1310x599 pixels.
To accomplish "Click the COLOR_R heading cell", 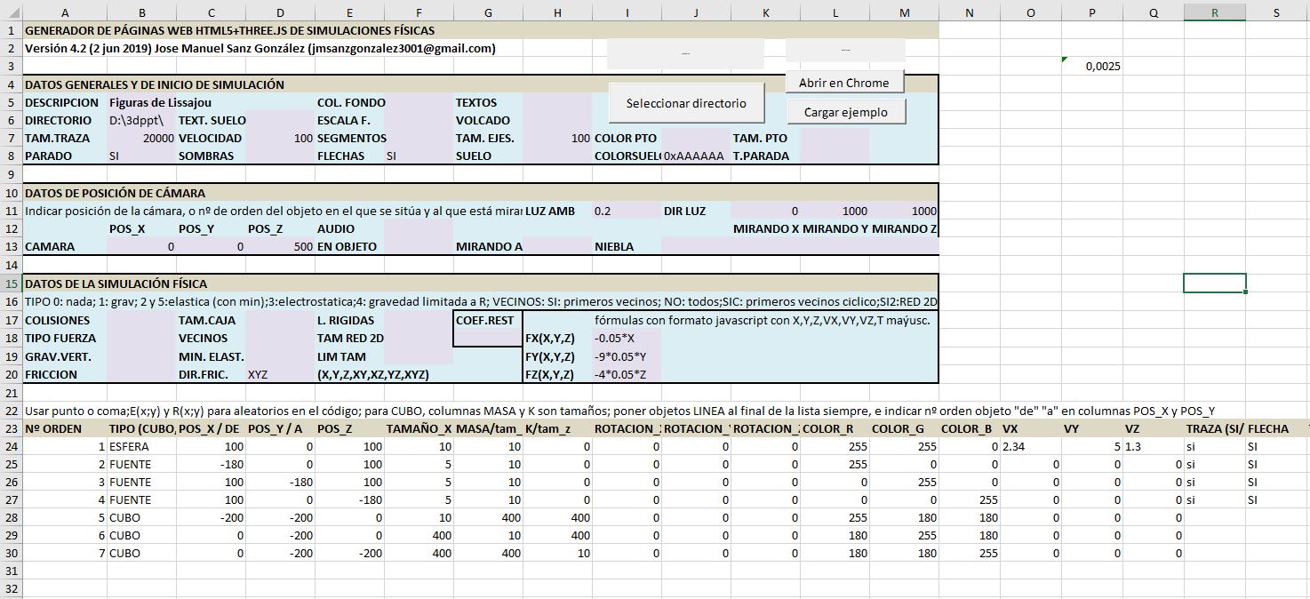I will click(x=835, y=428).
